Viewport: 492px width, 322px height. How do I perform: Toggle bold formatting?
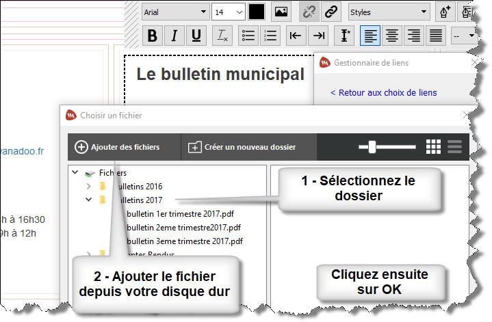[153, 36]
